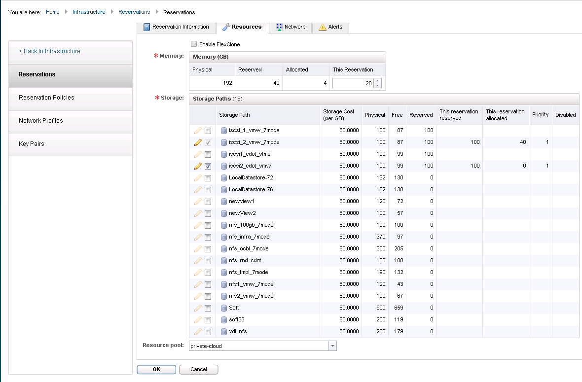Click the datastore icon beside vdi_nfs

[x=224, y=332]
